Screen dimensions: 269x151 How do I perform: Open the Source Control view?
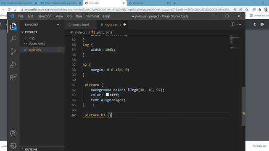pyautogui.click(x=13, y=52)
